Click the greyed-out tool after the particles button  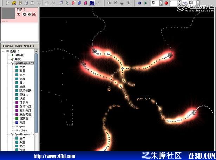click(98, 3)
